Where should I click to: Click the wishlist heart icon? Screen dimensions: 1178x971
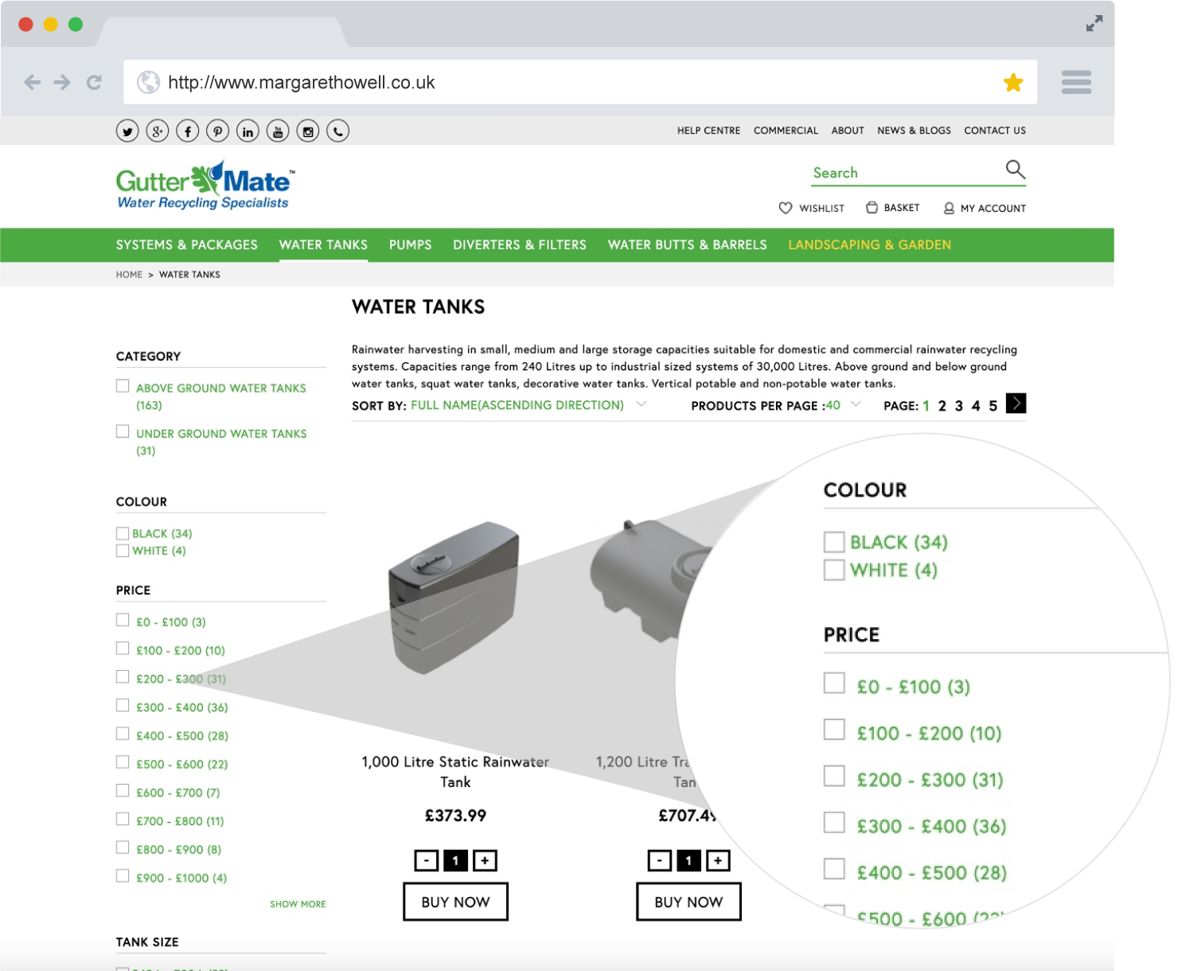pyautogui.click(x=786, y=208)
